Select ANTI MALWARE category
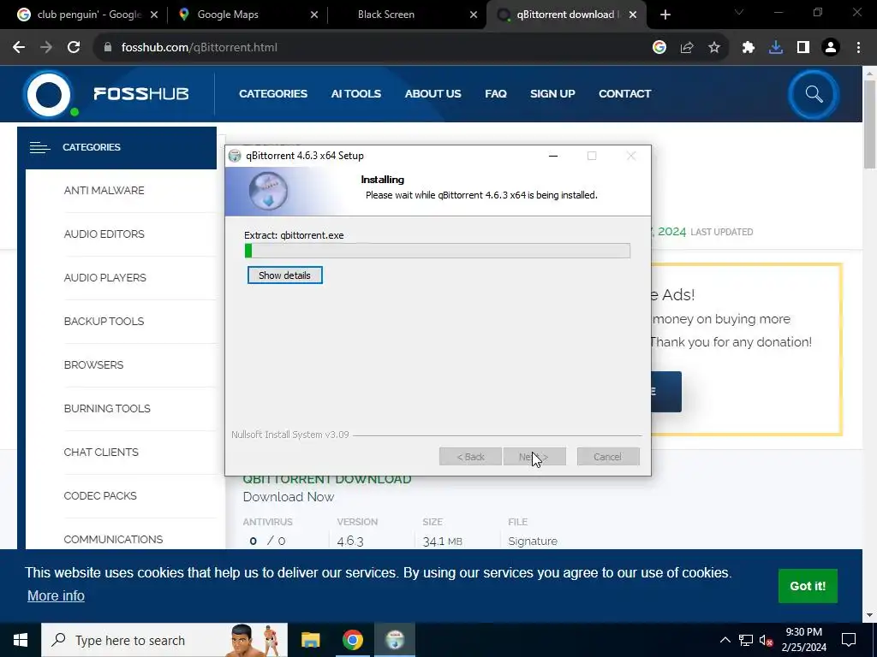 pyautogui.click(x=104, y=191)
